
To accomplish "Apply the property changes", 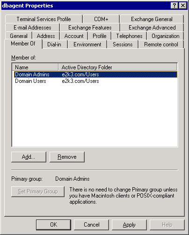I will 129,225.
